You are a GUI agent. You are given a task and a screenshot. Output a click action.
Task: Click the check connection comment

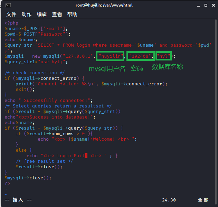point(35,73)
